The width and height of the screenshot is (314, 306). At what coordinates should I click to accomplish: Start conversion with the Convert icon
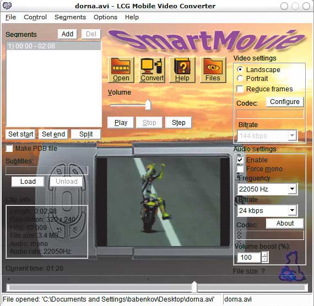pyautogui.click(x=152, y=70)
